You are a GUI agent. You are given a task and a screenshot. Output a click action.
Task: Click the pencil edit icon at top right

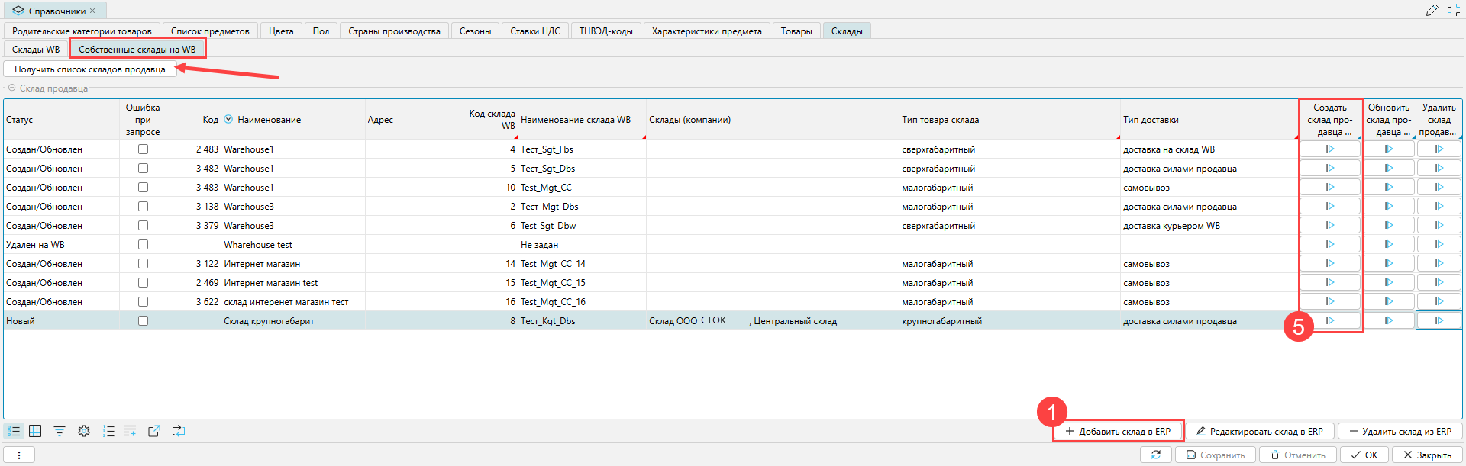pos(1431,11)
